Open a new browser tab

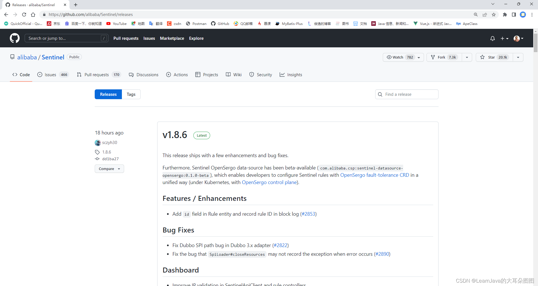pos(76,5)
